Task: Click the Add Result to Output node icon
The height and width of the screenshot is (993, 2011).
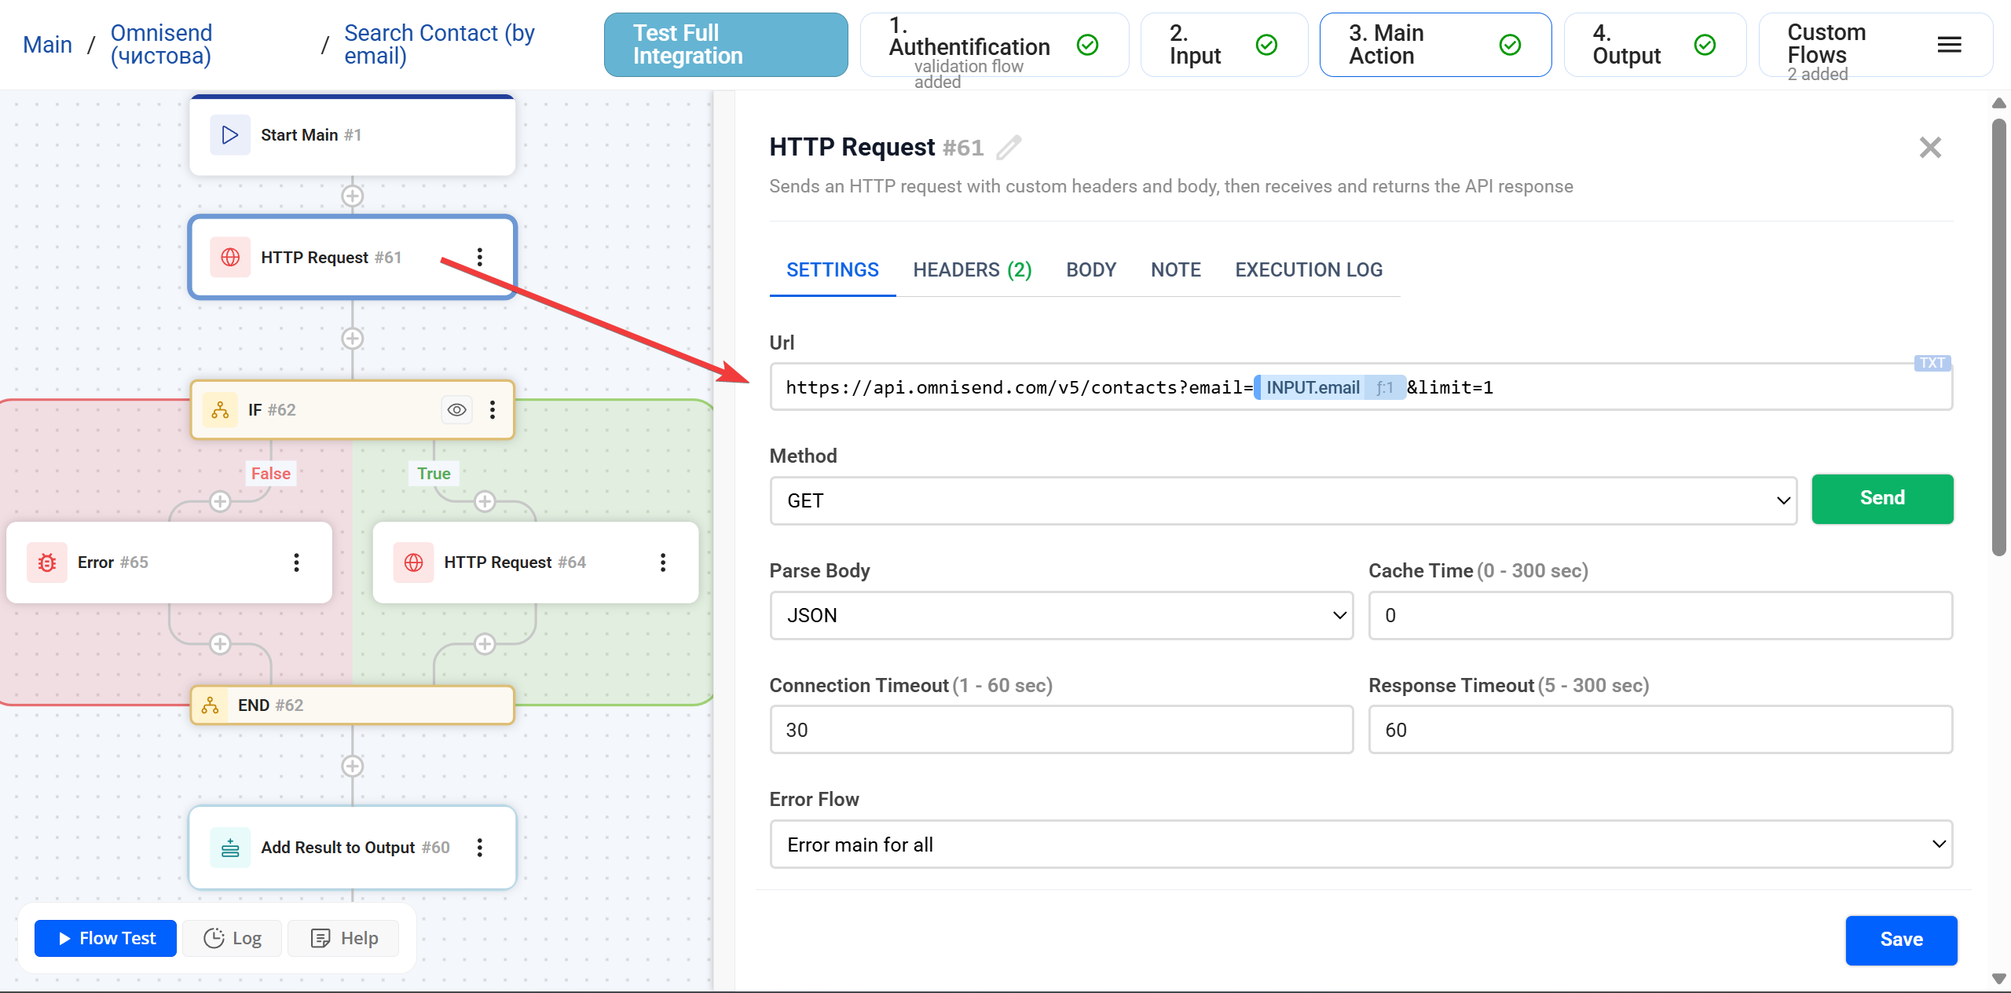Action: pos(230,848)
